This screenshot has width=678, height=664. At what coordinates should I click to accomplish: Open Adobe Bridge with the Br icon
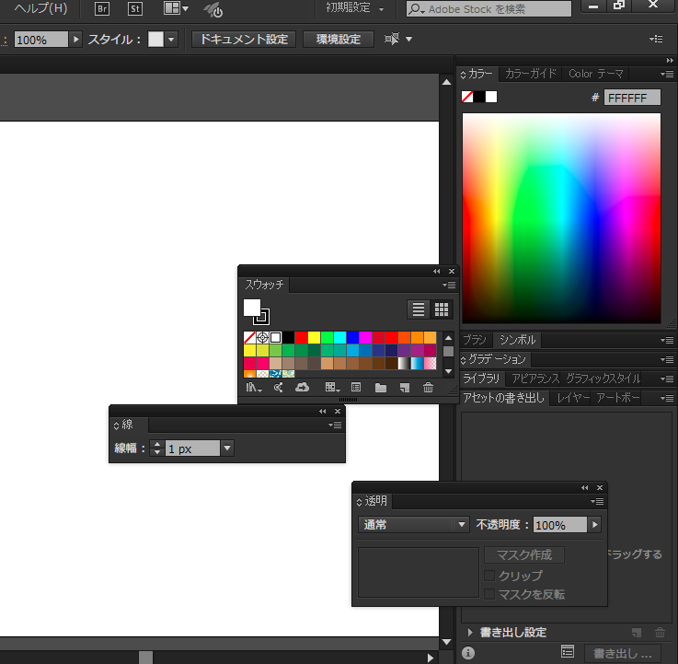102,8
